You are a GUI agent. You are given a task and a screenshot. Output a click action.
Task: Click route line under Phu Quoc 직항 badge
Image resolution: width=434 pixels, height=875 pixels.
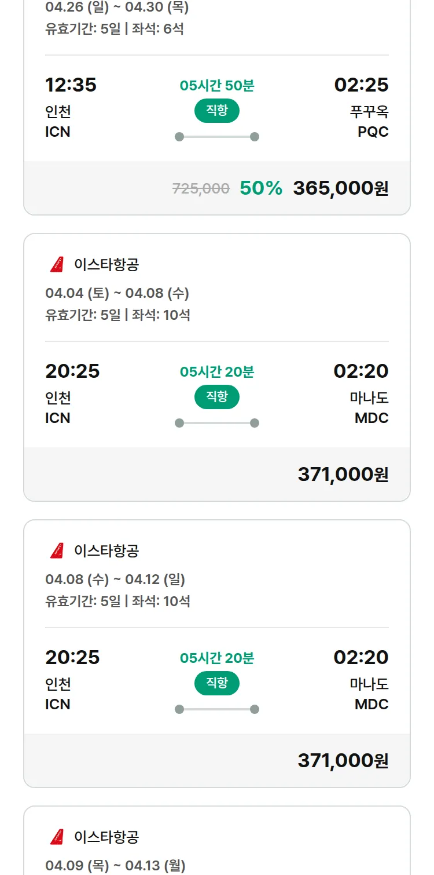217,137
